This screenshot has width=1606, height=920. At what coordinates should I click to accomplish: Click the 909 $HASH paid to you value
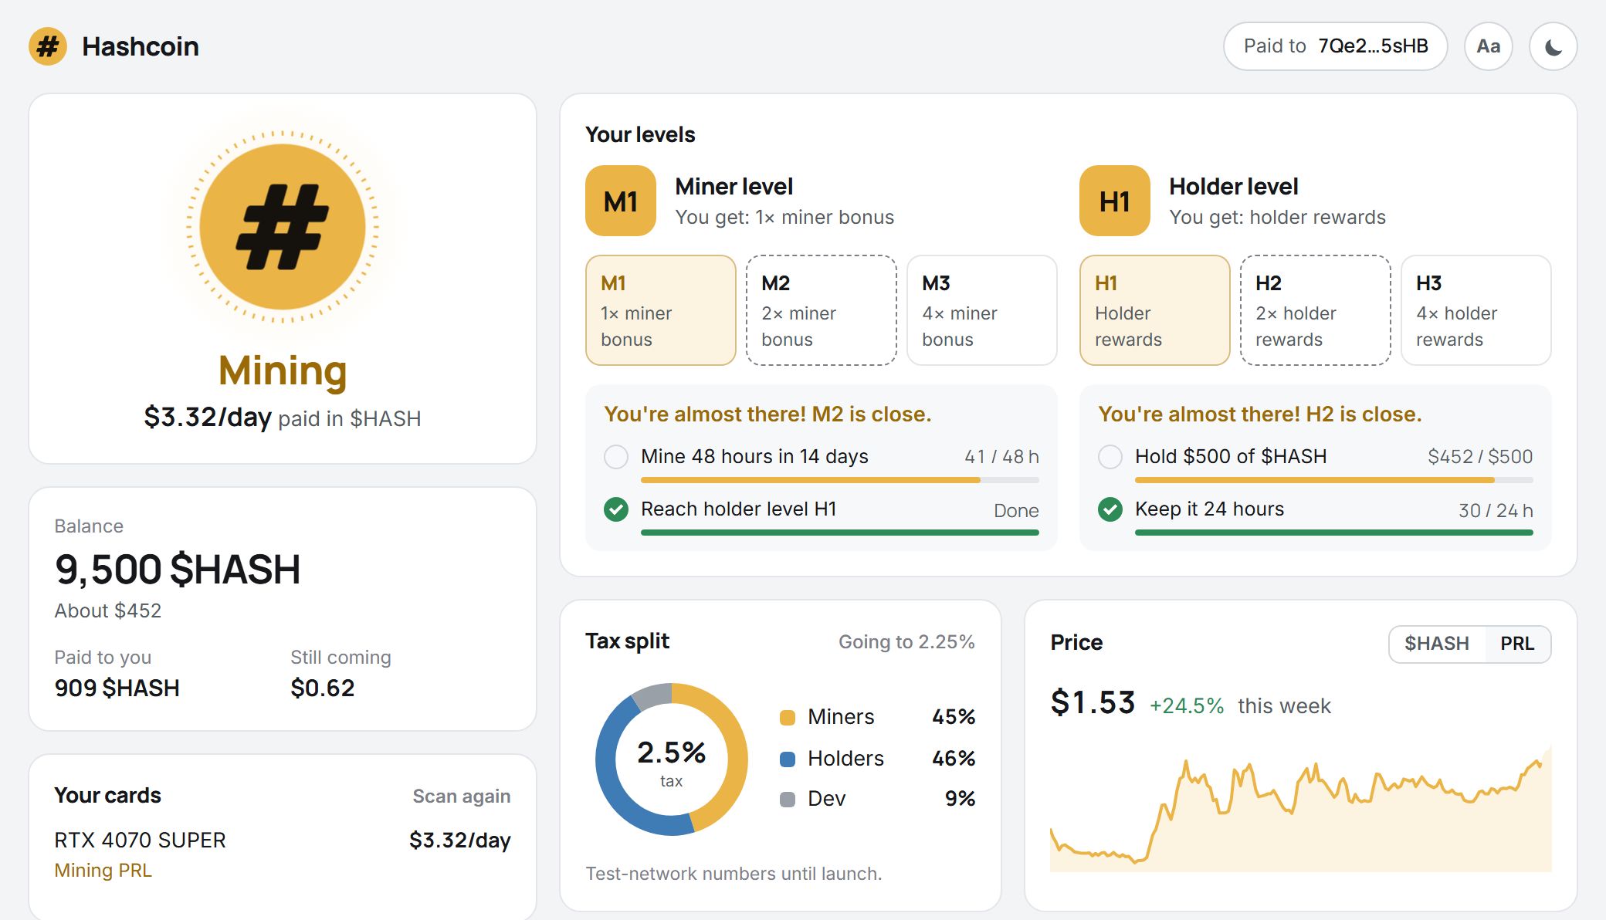(117, 688)
